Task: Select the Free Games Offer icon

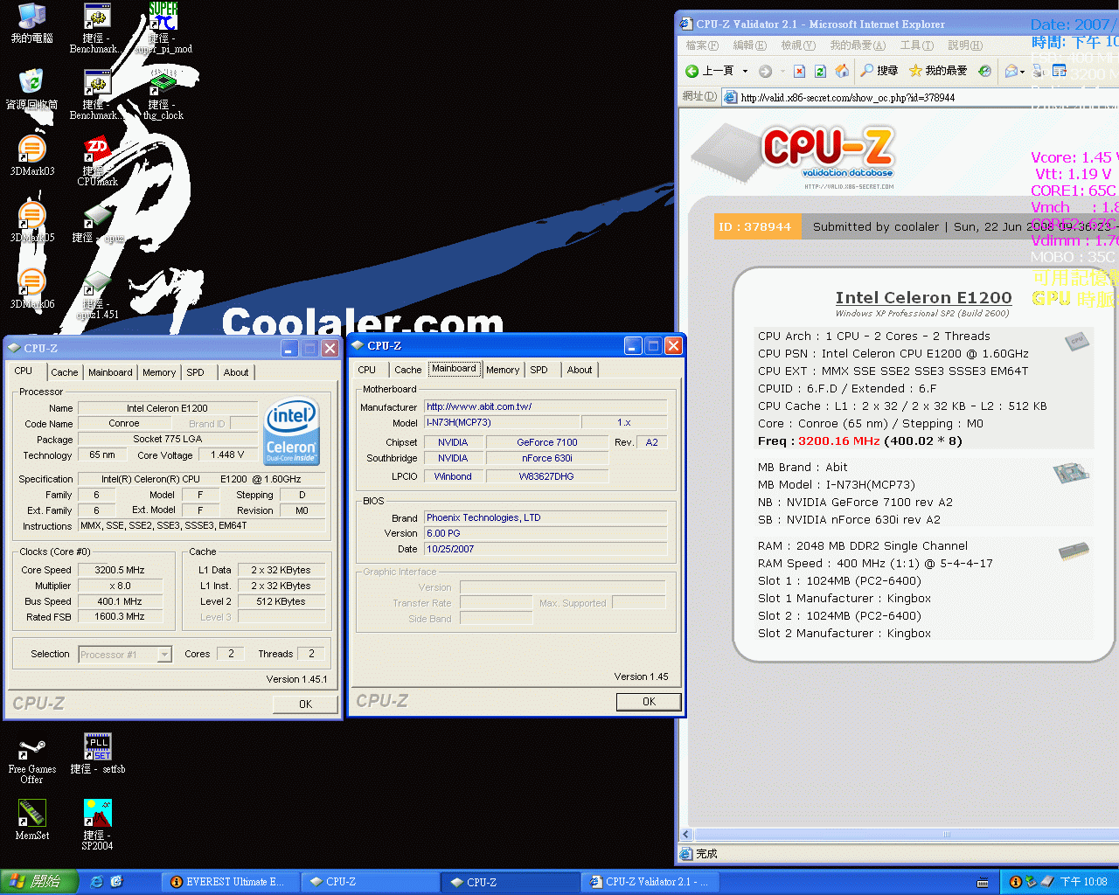Action: click(x=32, y=760)
